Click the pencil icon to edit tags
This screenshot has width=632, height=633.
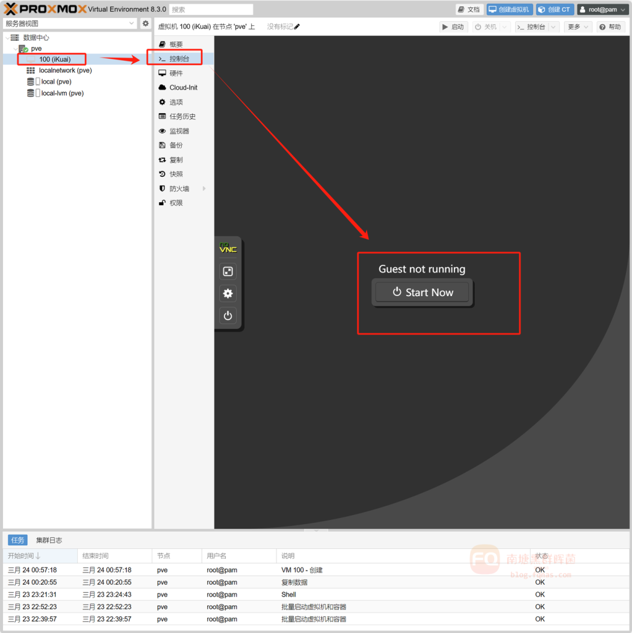pyautogui.click(x=297, y=27)
